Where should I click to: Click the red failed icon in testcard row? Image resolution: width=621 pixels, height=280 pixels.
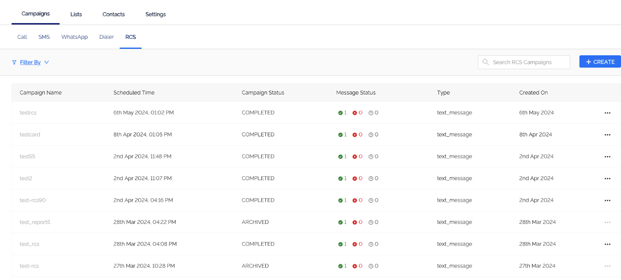pyautogui.click(x=355, y=135)
